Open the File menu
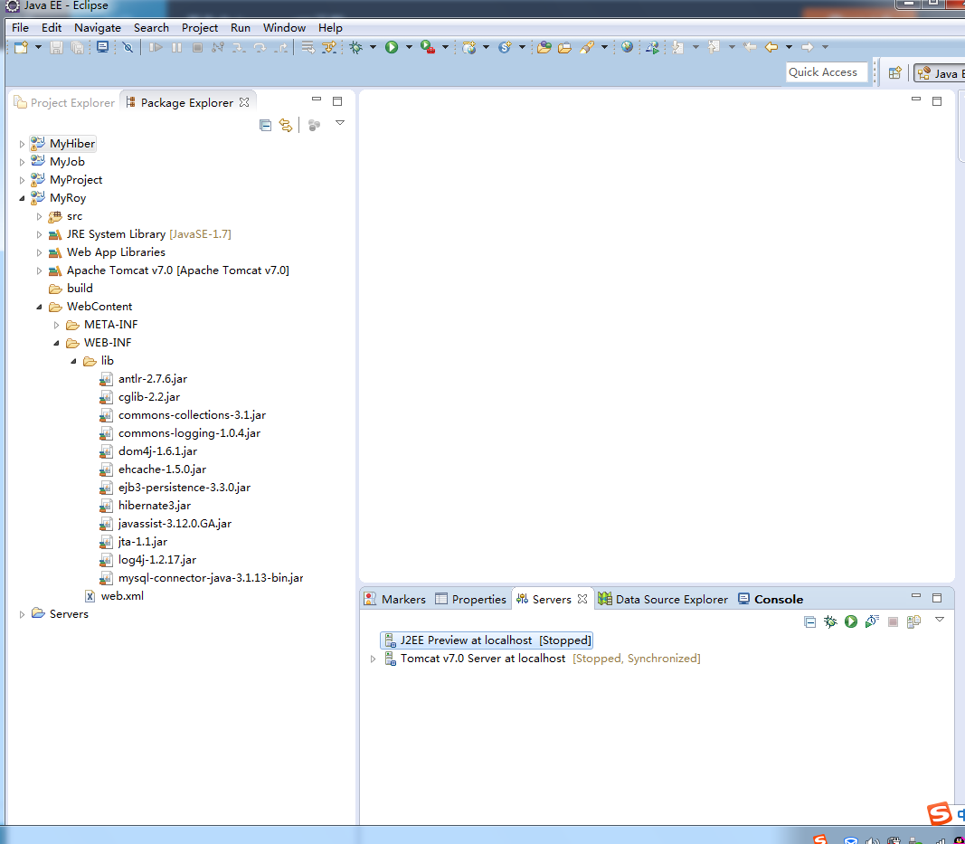 (x=20, y=28)
